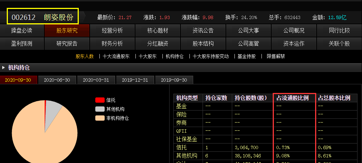Image resolution: width=362 pixels, height=163 pixels.
Task: Open 同行比较 section
Action: (339, 30)
